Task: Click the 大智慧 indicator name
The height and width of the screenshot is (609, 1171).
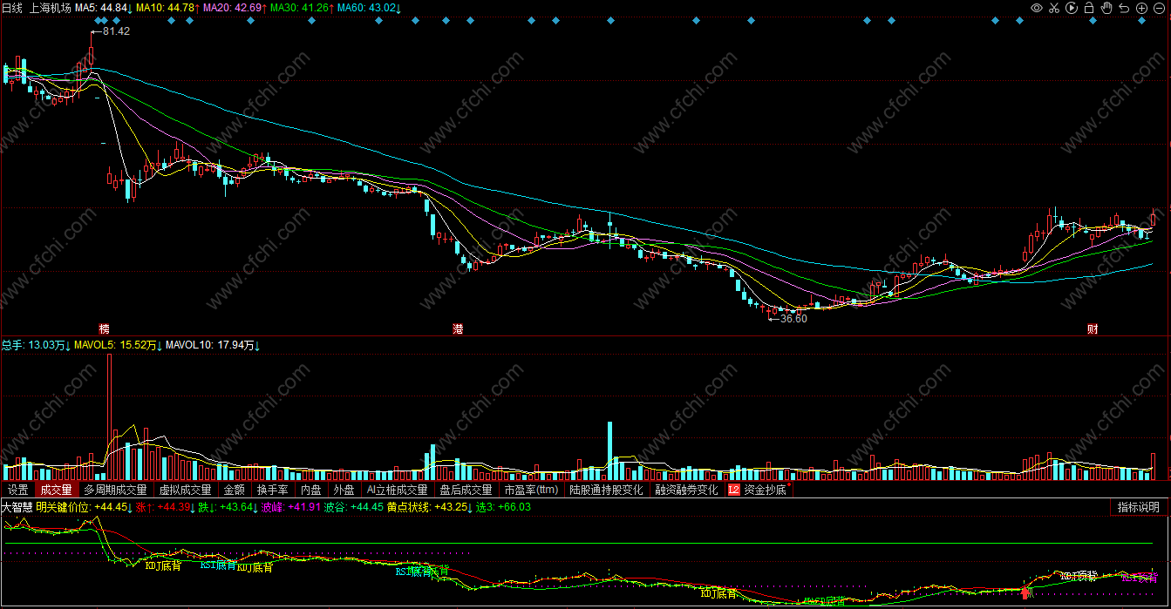Action: 17,506
